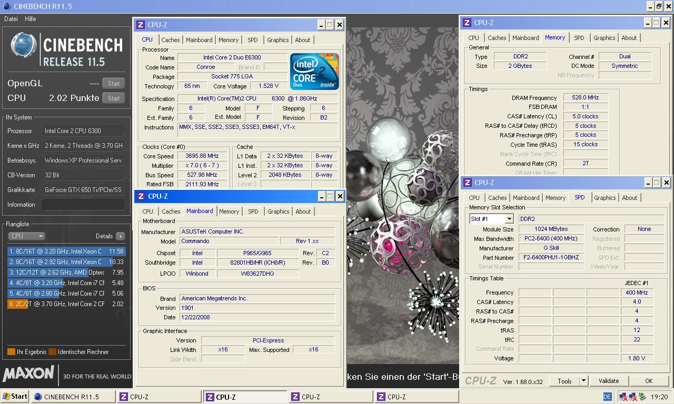Screen dimensions: 674x404
Task: Open CPU tab in CPU-Z Mainboard window
Action: (148, 211)
